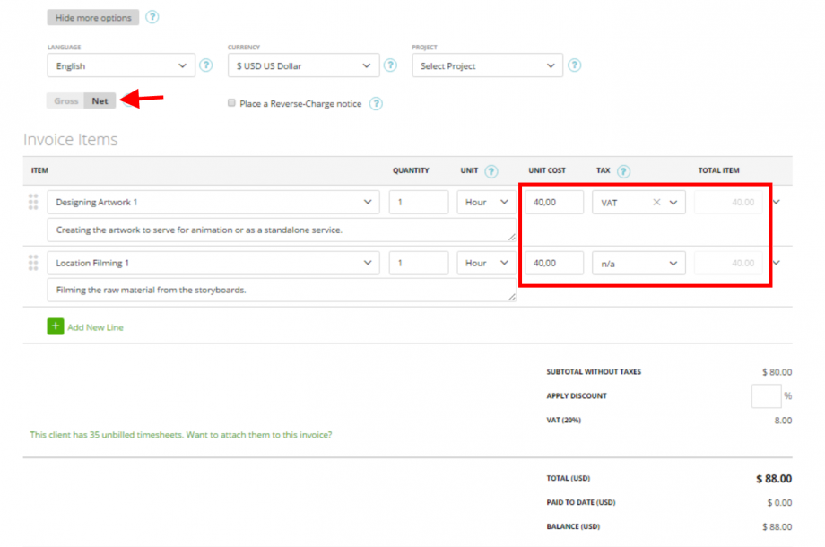Click the Unit Cost field for Designing Artwork 1
Viewport: 825px width, 547px height.
click(553, 202)
